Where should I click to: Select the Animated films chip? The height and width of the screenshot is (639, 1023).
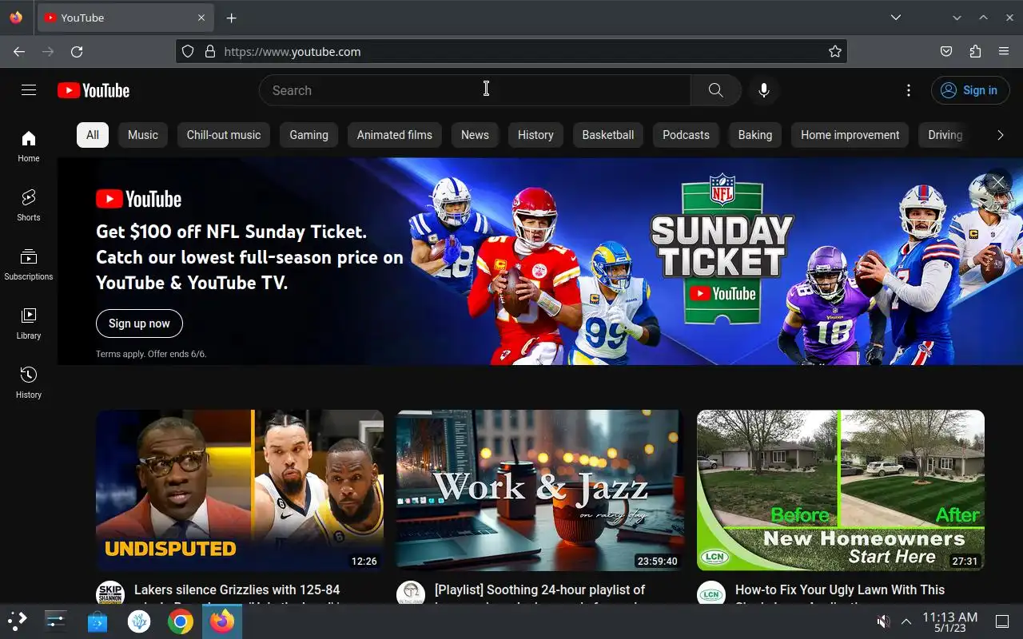tap(395, 135)
